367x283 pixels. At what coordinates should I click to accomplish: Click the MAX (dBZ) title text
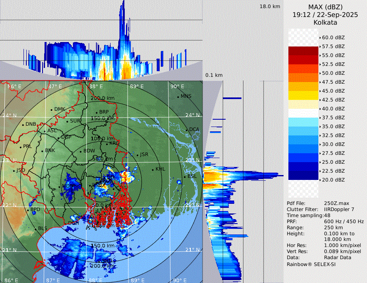(325, 7)
